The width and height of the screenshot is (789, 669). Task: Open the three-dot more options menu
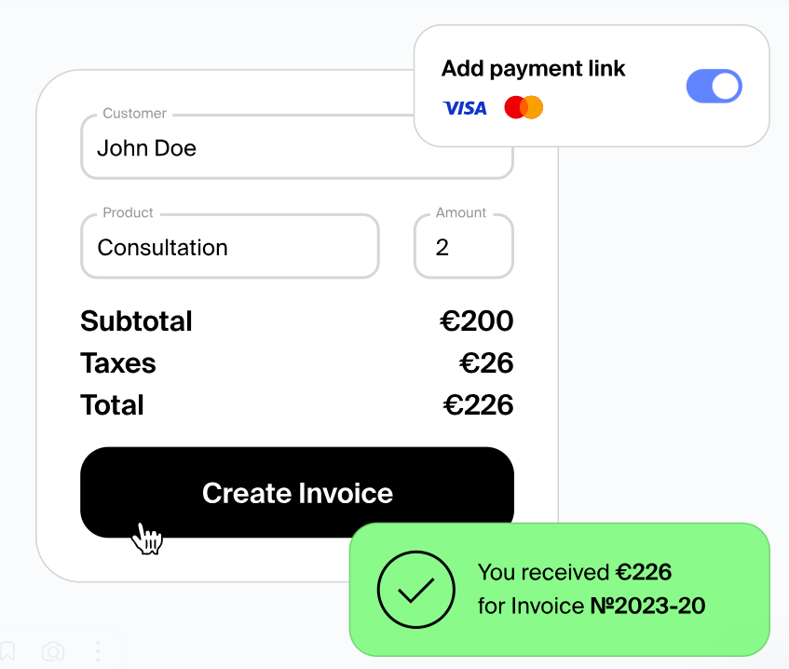click(x=98, y=650)
